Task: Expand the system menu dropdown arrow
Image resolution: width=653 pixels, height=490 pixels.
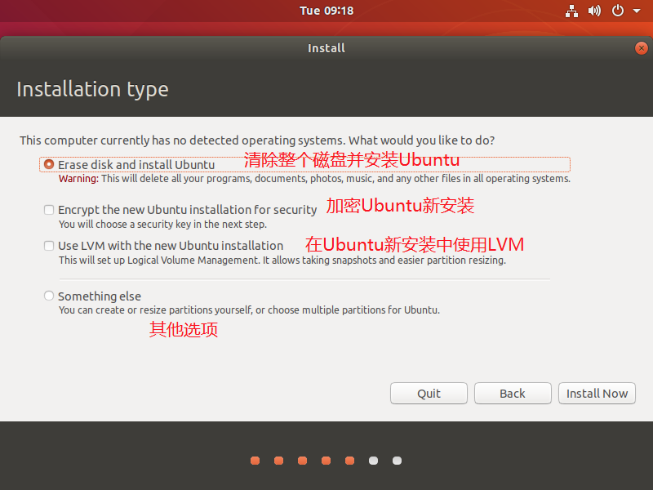Action: click(x=637, y=11)
